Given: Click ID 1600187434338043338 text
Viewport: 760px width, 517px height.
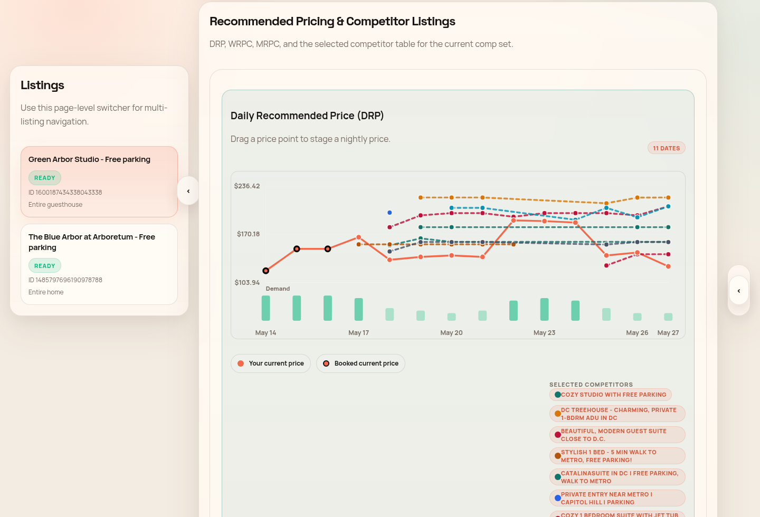Looking at the screenshot, I should coord(65,193).
